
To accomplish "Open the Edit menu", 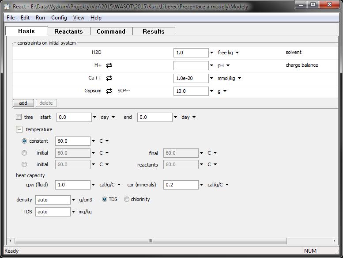I will (25, 18).
